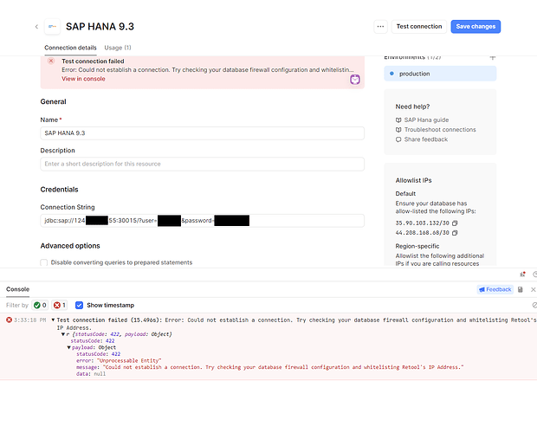537x433 pixels.
Task: Click the 3:33:18 PM timestamp
Action: point(29,320)
